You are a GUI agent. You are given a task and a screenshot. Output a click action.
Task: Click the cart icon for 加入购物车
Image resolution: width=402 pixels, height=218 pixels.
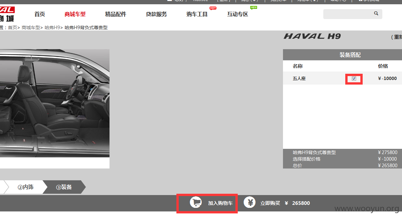click(x=196, y=202)
